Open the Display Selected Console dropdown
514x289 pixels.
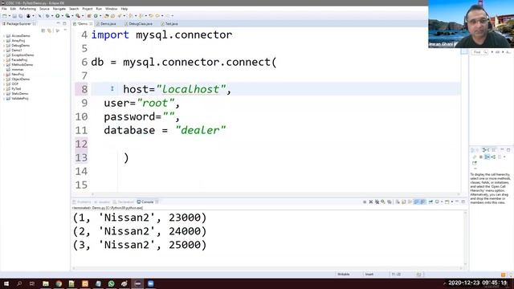pos(442,201)
